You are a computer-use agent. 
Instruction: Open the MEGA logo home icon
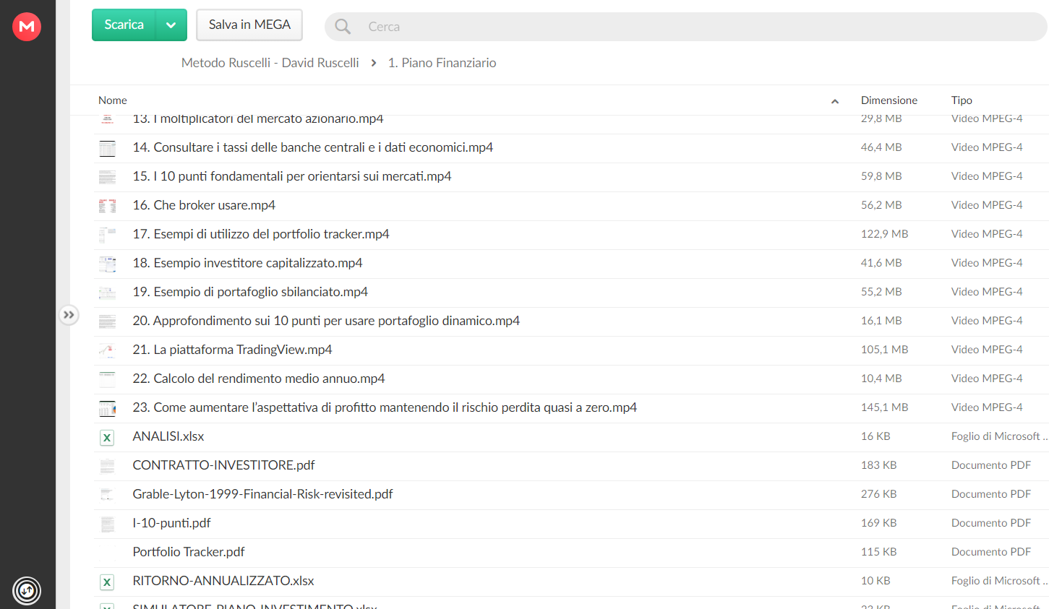click(27, 27)
